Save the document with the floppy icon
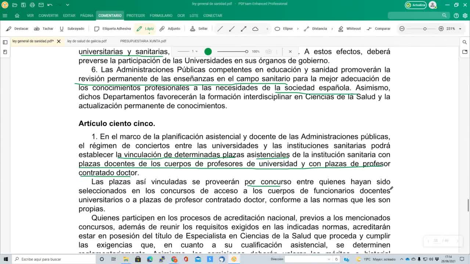 (x=23, y=5)
